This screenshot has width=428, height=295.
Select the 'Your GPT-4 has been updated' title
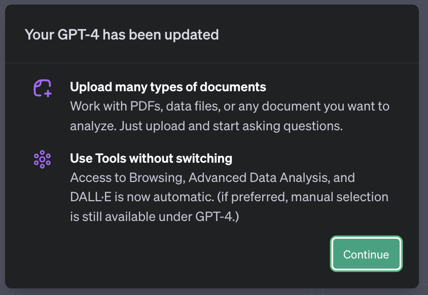122,34
